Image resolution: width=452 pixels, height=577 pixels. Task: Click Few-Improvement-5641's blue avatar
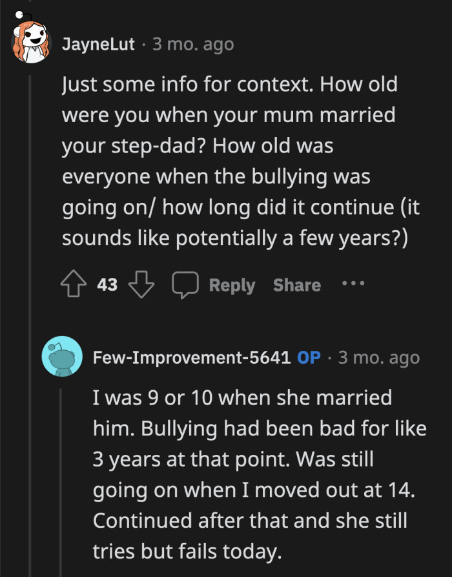click(x=61, y=357)
